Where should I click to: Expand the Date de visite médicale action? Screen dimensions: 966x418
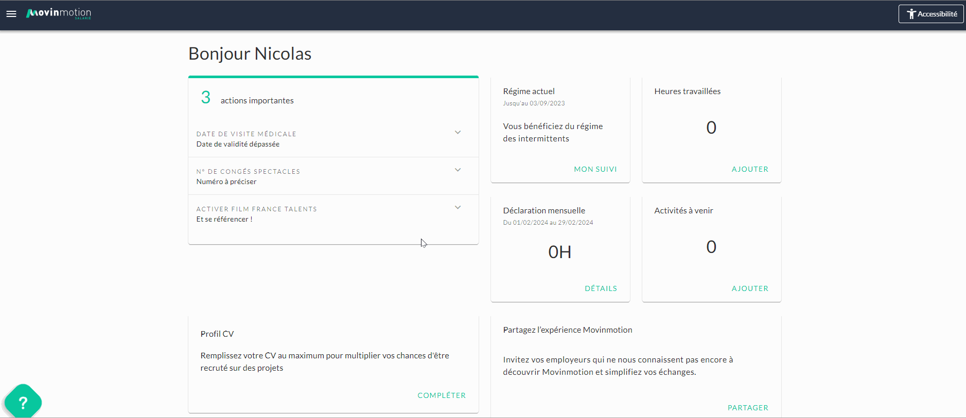(333, 139)
